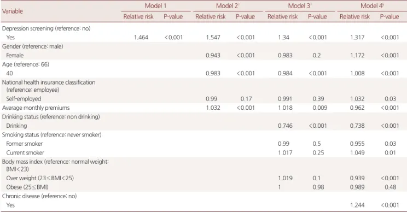Click "P-value" subheader under Model 4
407x213 pixels.
389,16
